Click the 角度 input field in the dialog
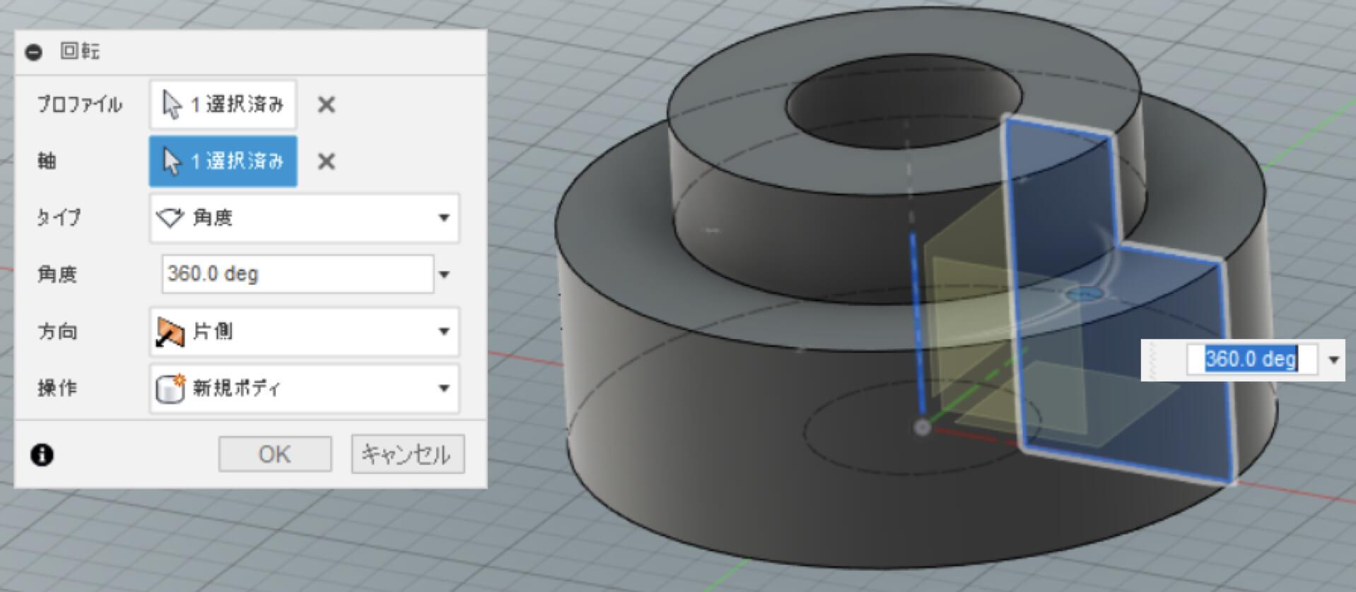 (x=297, y=274)
